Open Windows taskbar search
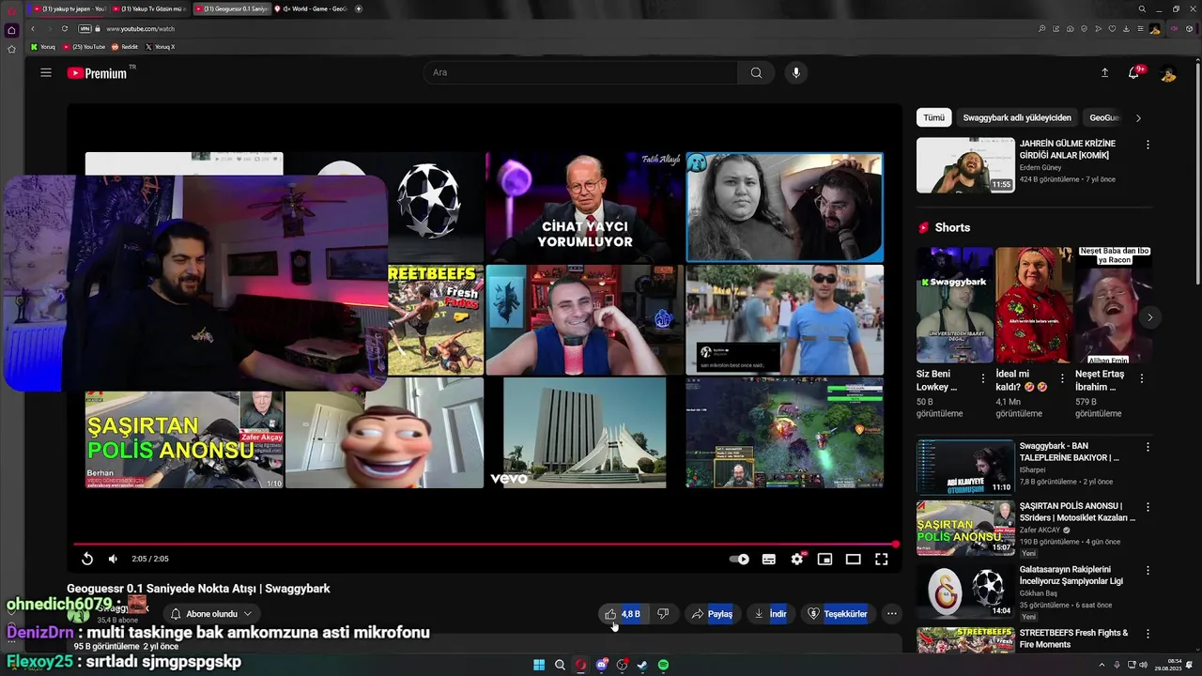Screen dimensions: 1202x676 tap(560, 665)
